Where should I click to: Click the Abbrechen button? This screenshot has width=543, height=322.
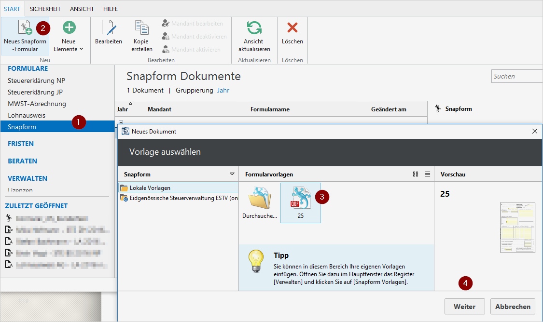tap(513, 307)
